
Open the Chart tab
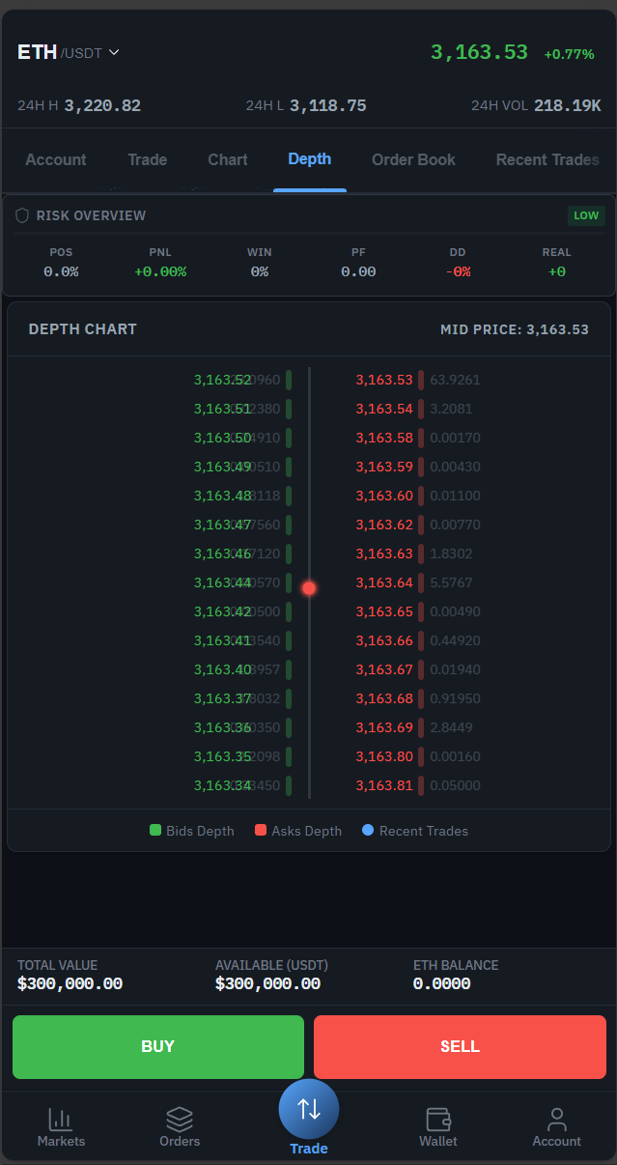(x=227, y=159)
